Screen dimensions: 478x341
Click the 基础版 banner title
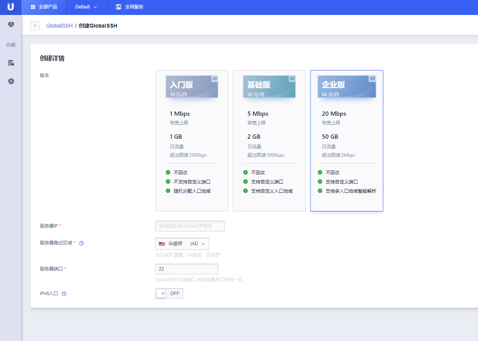[x=259, y=85]
